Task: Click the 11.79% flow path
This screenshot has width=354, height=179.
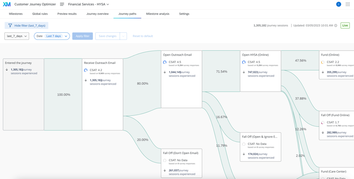Action: tap(222, 145)
